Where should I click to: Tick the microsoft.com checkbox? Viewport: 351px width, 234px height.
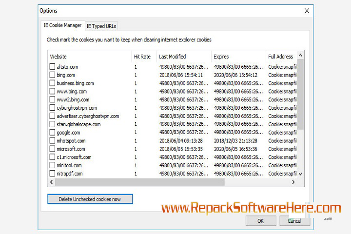coord(52,149)
